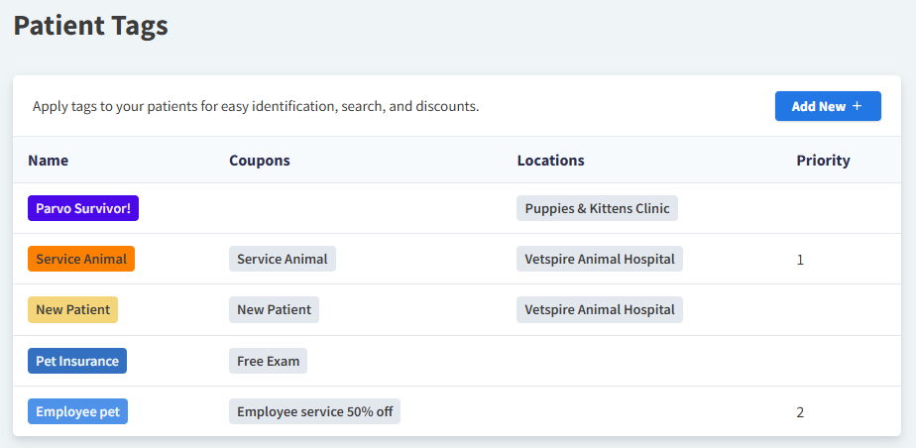This screenshot has width=916, height=448.
Task: Click the Locations column header
Action: pyautogui.click(x=551, y=161)
